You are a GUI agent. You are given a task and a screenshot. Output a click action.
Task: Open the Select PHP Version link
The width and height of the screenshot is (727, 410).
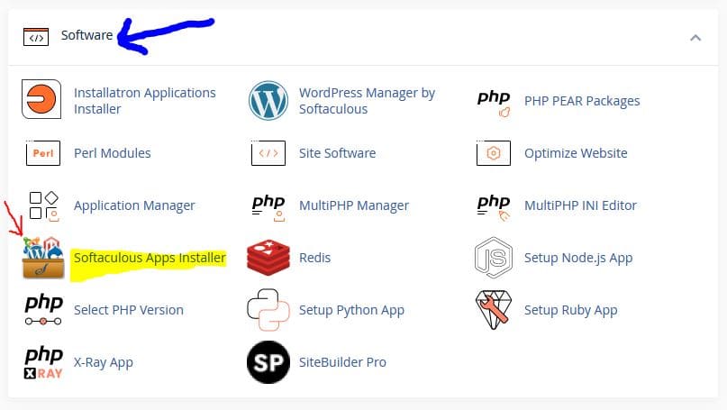point(129,310)
